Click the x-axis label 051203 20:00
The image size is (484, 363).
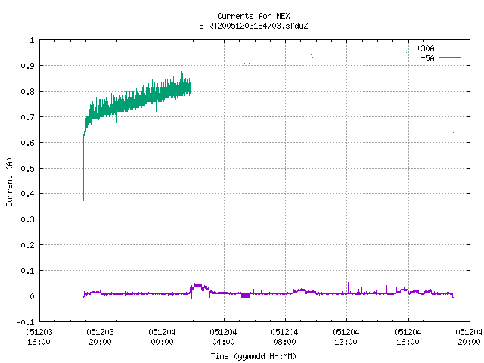pos(101,337)
